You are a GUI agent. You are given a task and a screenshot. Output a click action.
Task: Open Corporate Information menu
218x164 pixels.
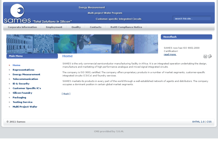(22, 27)
